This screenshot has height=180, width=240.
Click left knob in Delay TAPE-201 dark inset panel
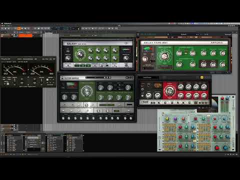point(203,64)
